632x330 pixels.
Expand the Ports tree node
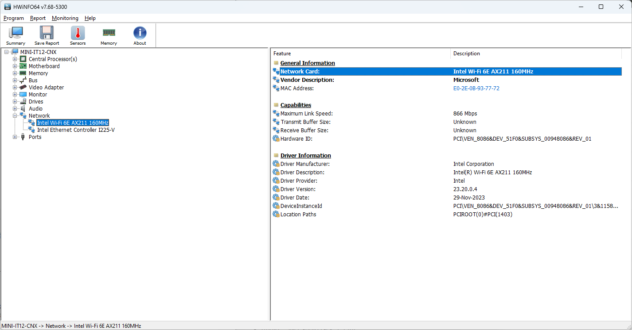(15, 137)
